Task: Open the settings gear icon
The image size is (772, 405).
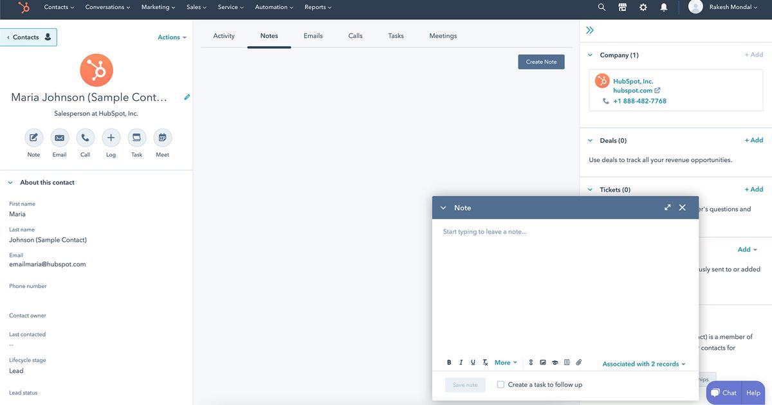Action: tap(643, 8)
